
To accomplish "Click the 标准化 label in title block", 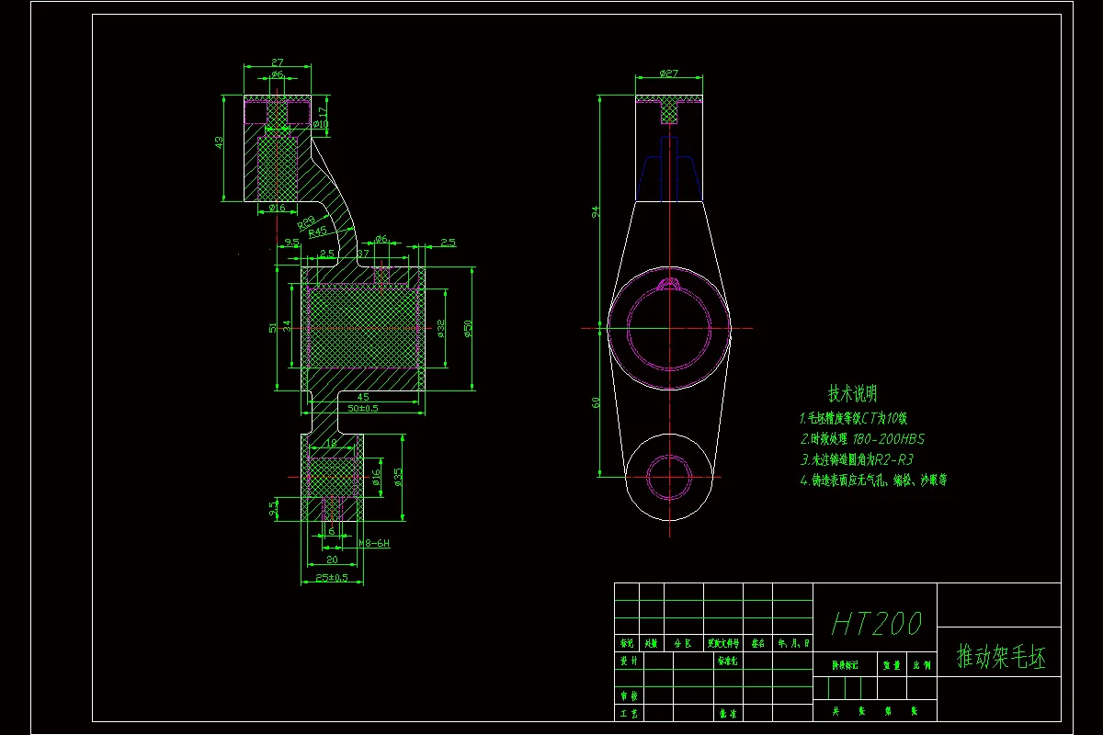I will pyautogui.click(x=726, y=661).
